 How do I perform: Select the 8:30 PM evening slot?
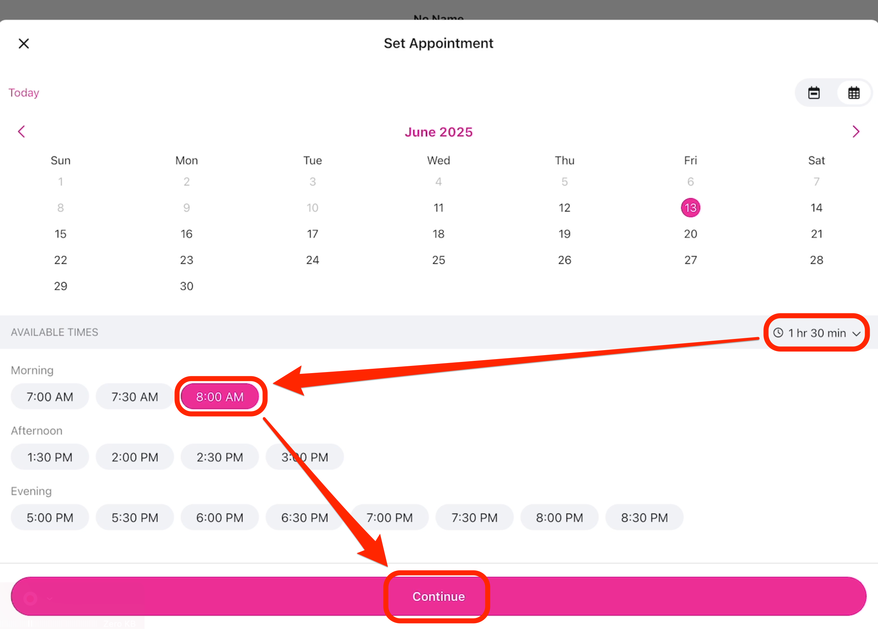pos(644,518)
